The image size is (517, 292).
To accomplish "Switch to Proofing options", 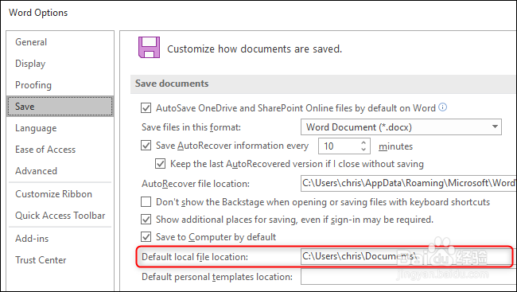I will click(33, 85).
